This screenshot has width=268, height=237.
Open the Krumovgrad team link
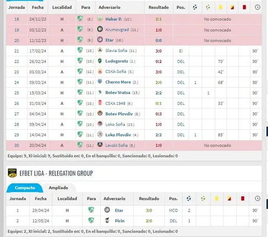pos(117,30)
